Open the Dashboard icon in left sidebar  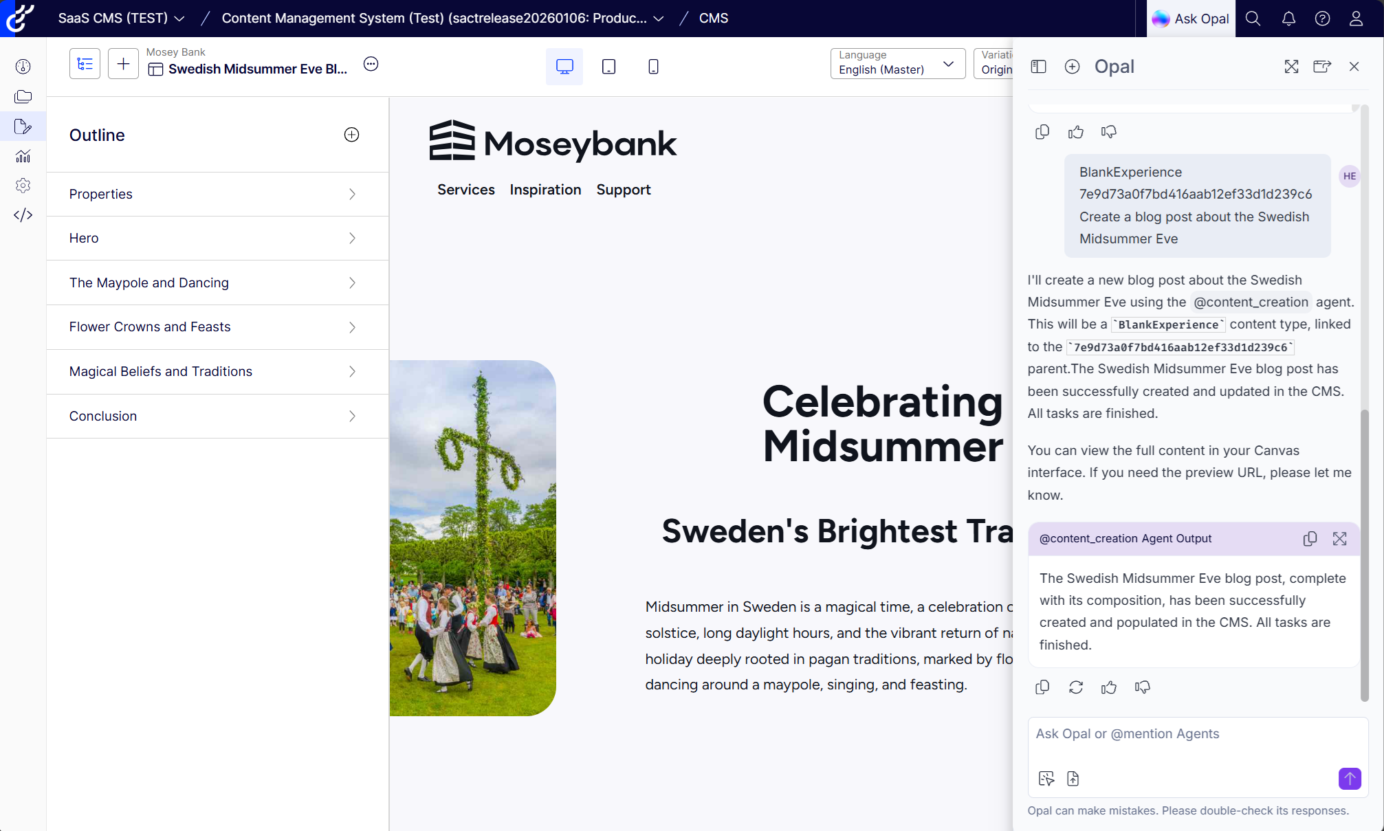pyautogui.click(x=23, y=66)
